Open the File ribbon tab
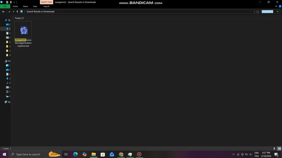 click(5, 7)
